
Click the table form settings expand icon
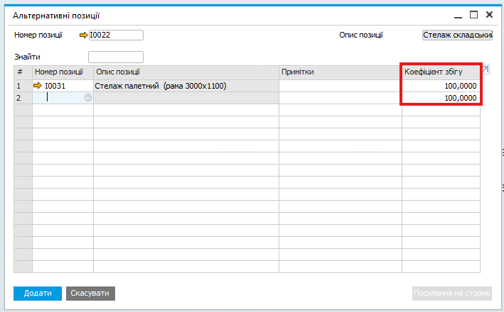486,68
